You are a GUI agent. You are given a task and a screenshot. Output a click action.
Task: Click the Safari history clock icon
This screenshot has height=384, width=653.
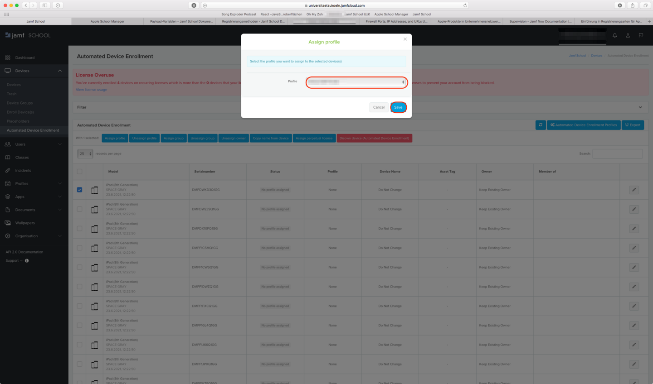58,5
